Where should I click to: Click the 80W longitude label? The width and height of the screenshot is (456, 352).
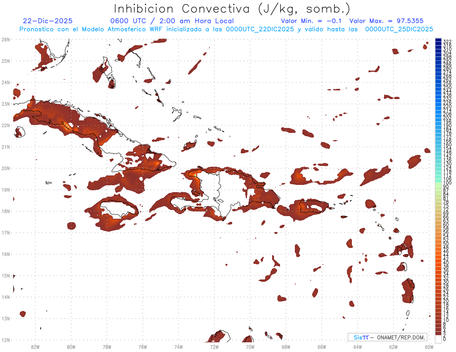pyautogui.click(x=71, y=347)
